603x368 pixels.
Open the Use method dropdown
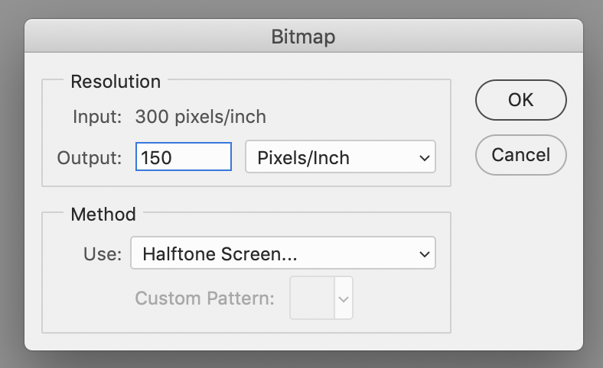point(283,253)
